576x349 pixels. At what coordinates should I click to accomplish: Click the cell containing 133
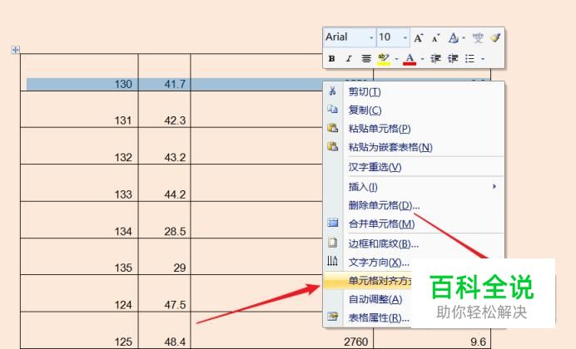pos(79,183)
